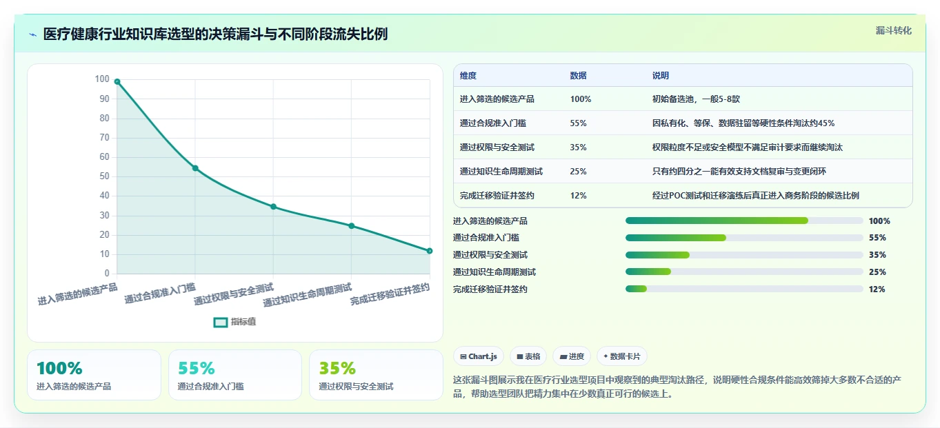Click the 数据 table column header

point(579,76)
